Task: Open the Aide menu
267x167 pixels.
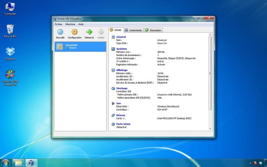Action: click(x=81, y=24)
